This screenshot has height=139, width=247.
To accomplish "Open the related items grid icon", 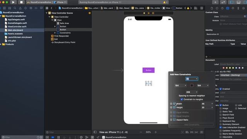I will tap(47, 8).
